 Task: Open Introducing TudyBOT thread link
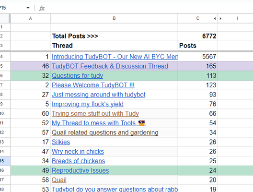click(115, 57)
